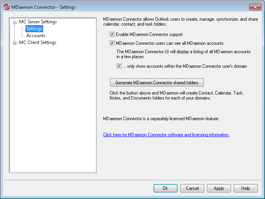Image resolution: width=265 pixels, height=199 pixels.
Task: Open the Accounts item in the tree
Action: (36, 36)
